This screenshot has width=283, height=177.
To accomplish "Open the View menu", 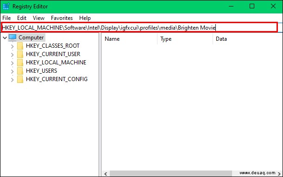I will tap(38, 18).
